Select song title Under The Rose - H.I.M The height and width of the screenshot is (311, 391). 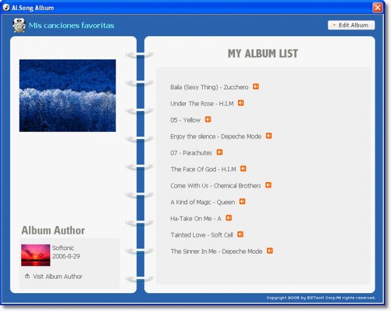click(x=202, y=103)
